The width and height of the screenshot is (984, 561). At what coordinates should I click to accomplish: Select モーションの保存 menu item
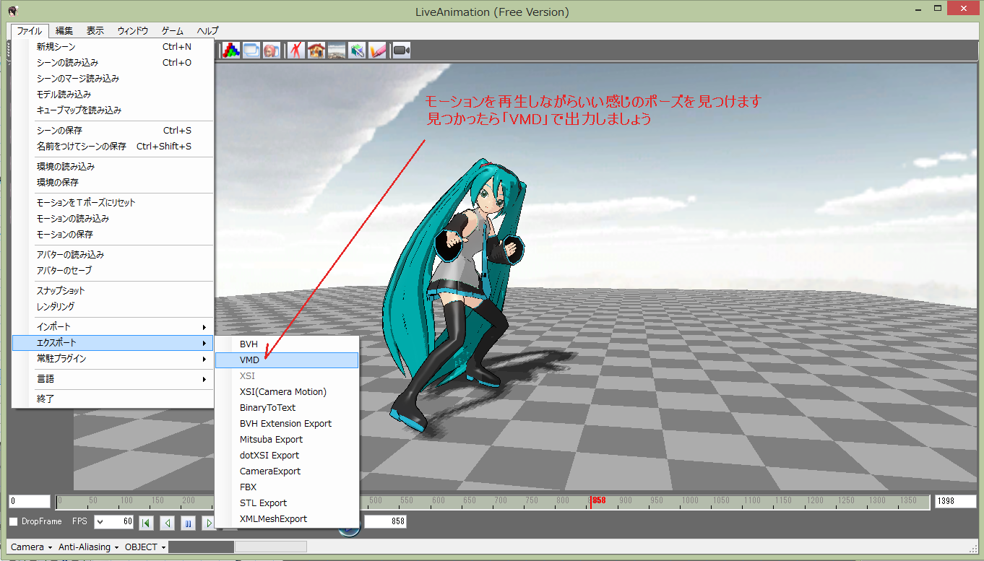(113, 235)
